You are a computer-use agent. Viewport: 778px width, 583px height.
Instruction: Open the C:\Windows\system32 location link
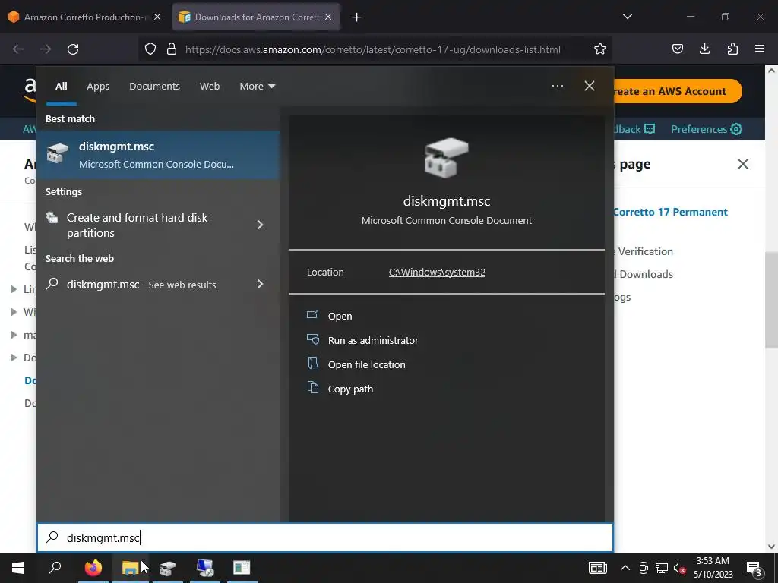(x=437, y=273)
